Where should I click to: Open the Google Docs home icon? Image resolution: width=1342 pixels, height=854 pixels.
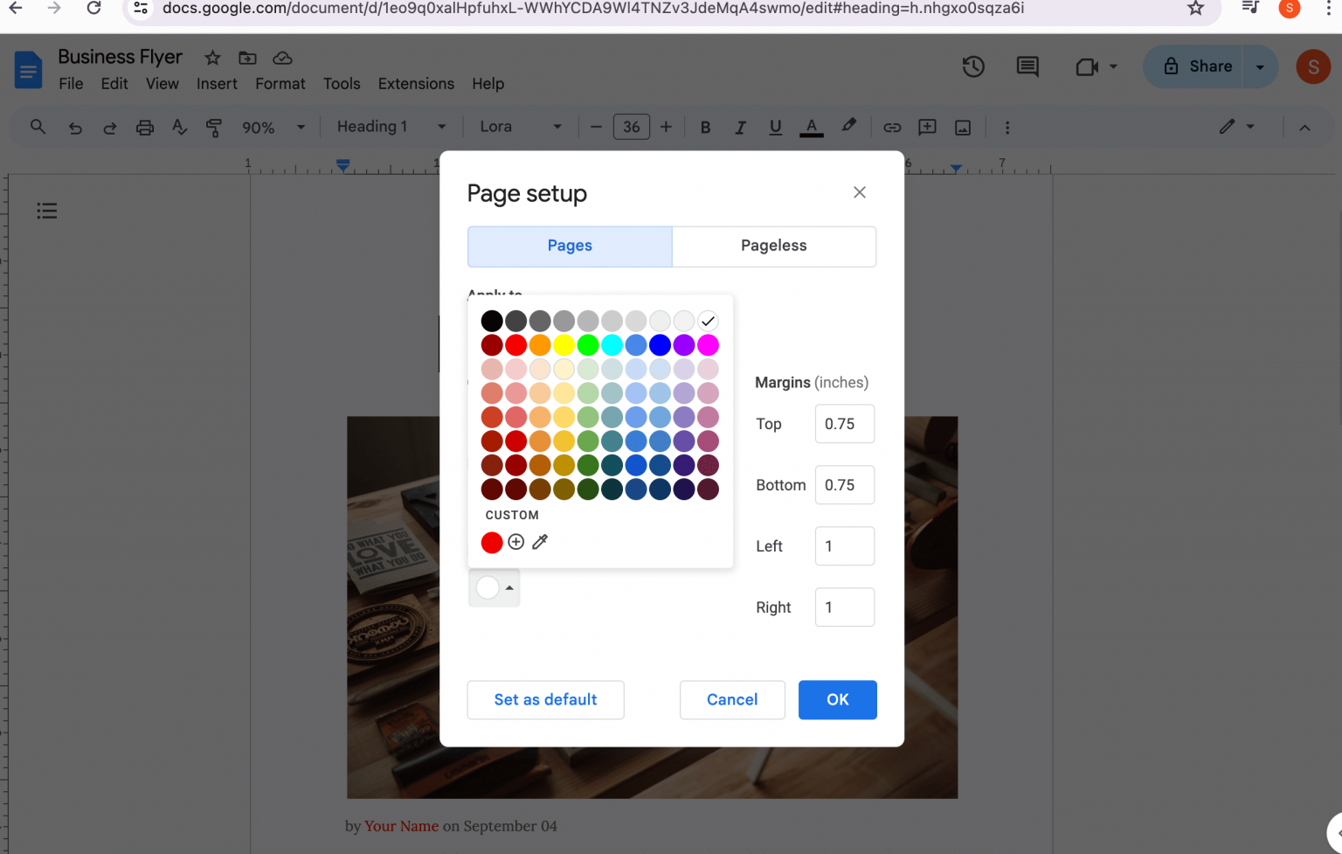[x=28, y=70]
